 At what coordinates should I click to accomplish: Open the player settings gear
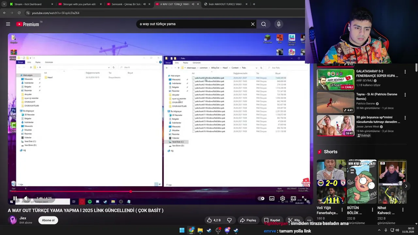[282, 198]
